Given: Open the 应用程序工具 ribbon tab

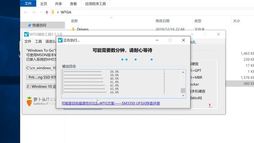Looking at the screenshot, I should click(95, 4).
